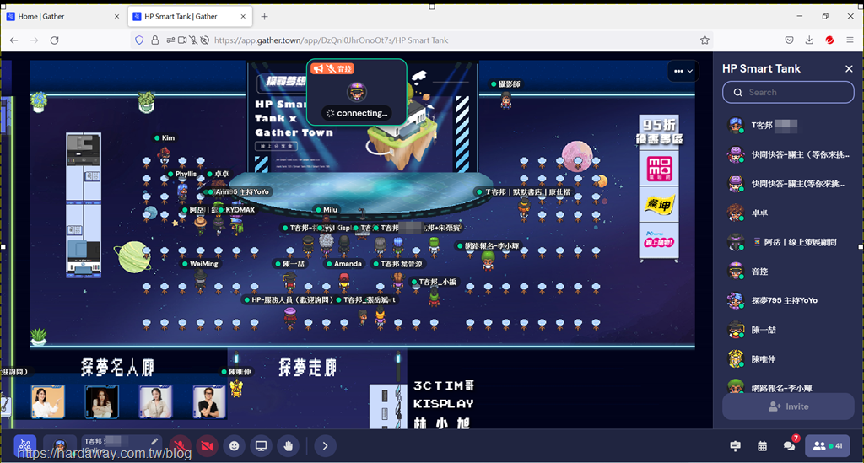This screenshot has height=463, width=864.
Task: Click the 燦坤 store banner
Action: [x=660, y=204]
